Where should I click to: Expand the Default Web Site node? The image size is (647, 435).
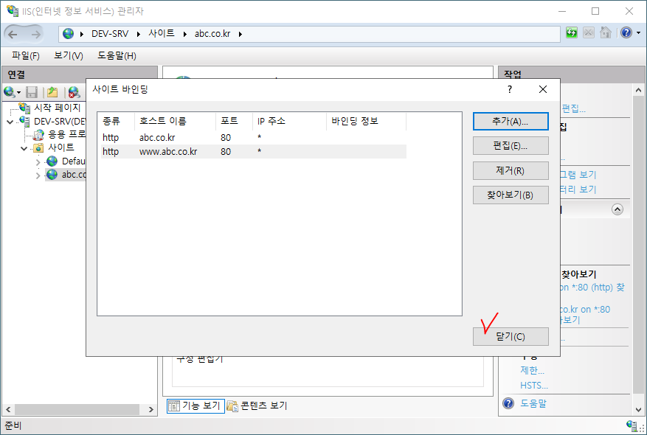point(38,161)
